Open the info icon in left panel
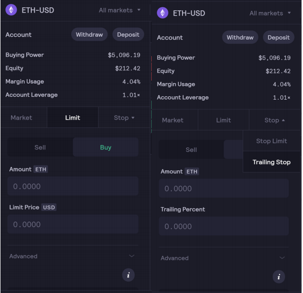This screenshot has height=293, width=303. [x=128, y=275]
